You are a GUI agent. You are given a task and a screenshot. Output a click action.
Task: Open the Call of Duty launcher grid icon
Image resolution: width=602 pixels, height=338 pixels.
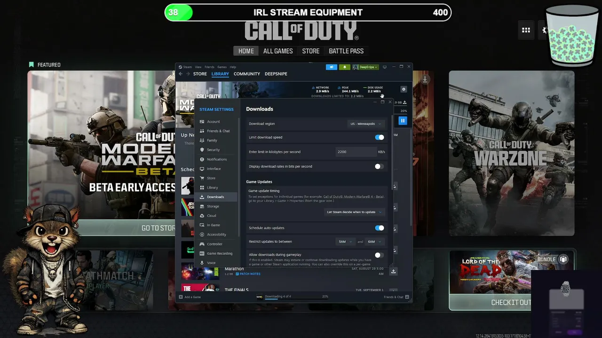[526, 30]
